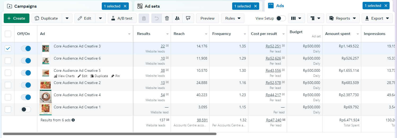Click the delete trash can icon
Viewport: 397px width, 138px height.
point(167,18)
